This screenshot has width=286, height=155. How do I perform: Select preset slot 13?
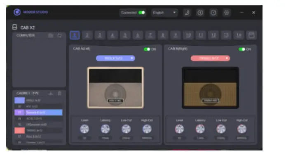pyautogui.click(x=226, y=35)
